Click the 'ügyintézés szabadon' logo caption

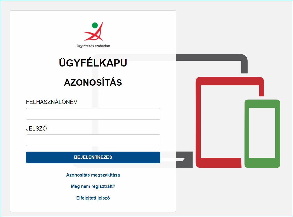[x=93, y=46]
